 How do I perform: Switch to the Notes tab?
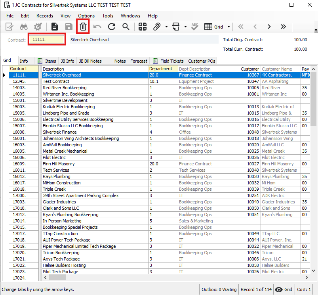tap(116, 61)
